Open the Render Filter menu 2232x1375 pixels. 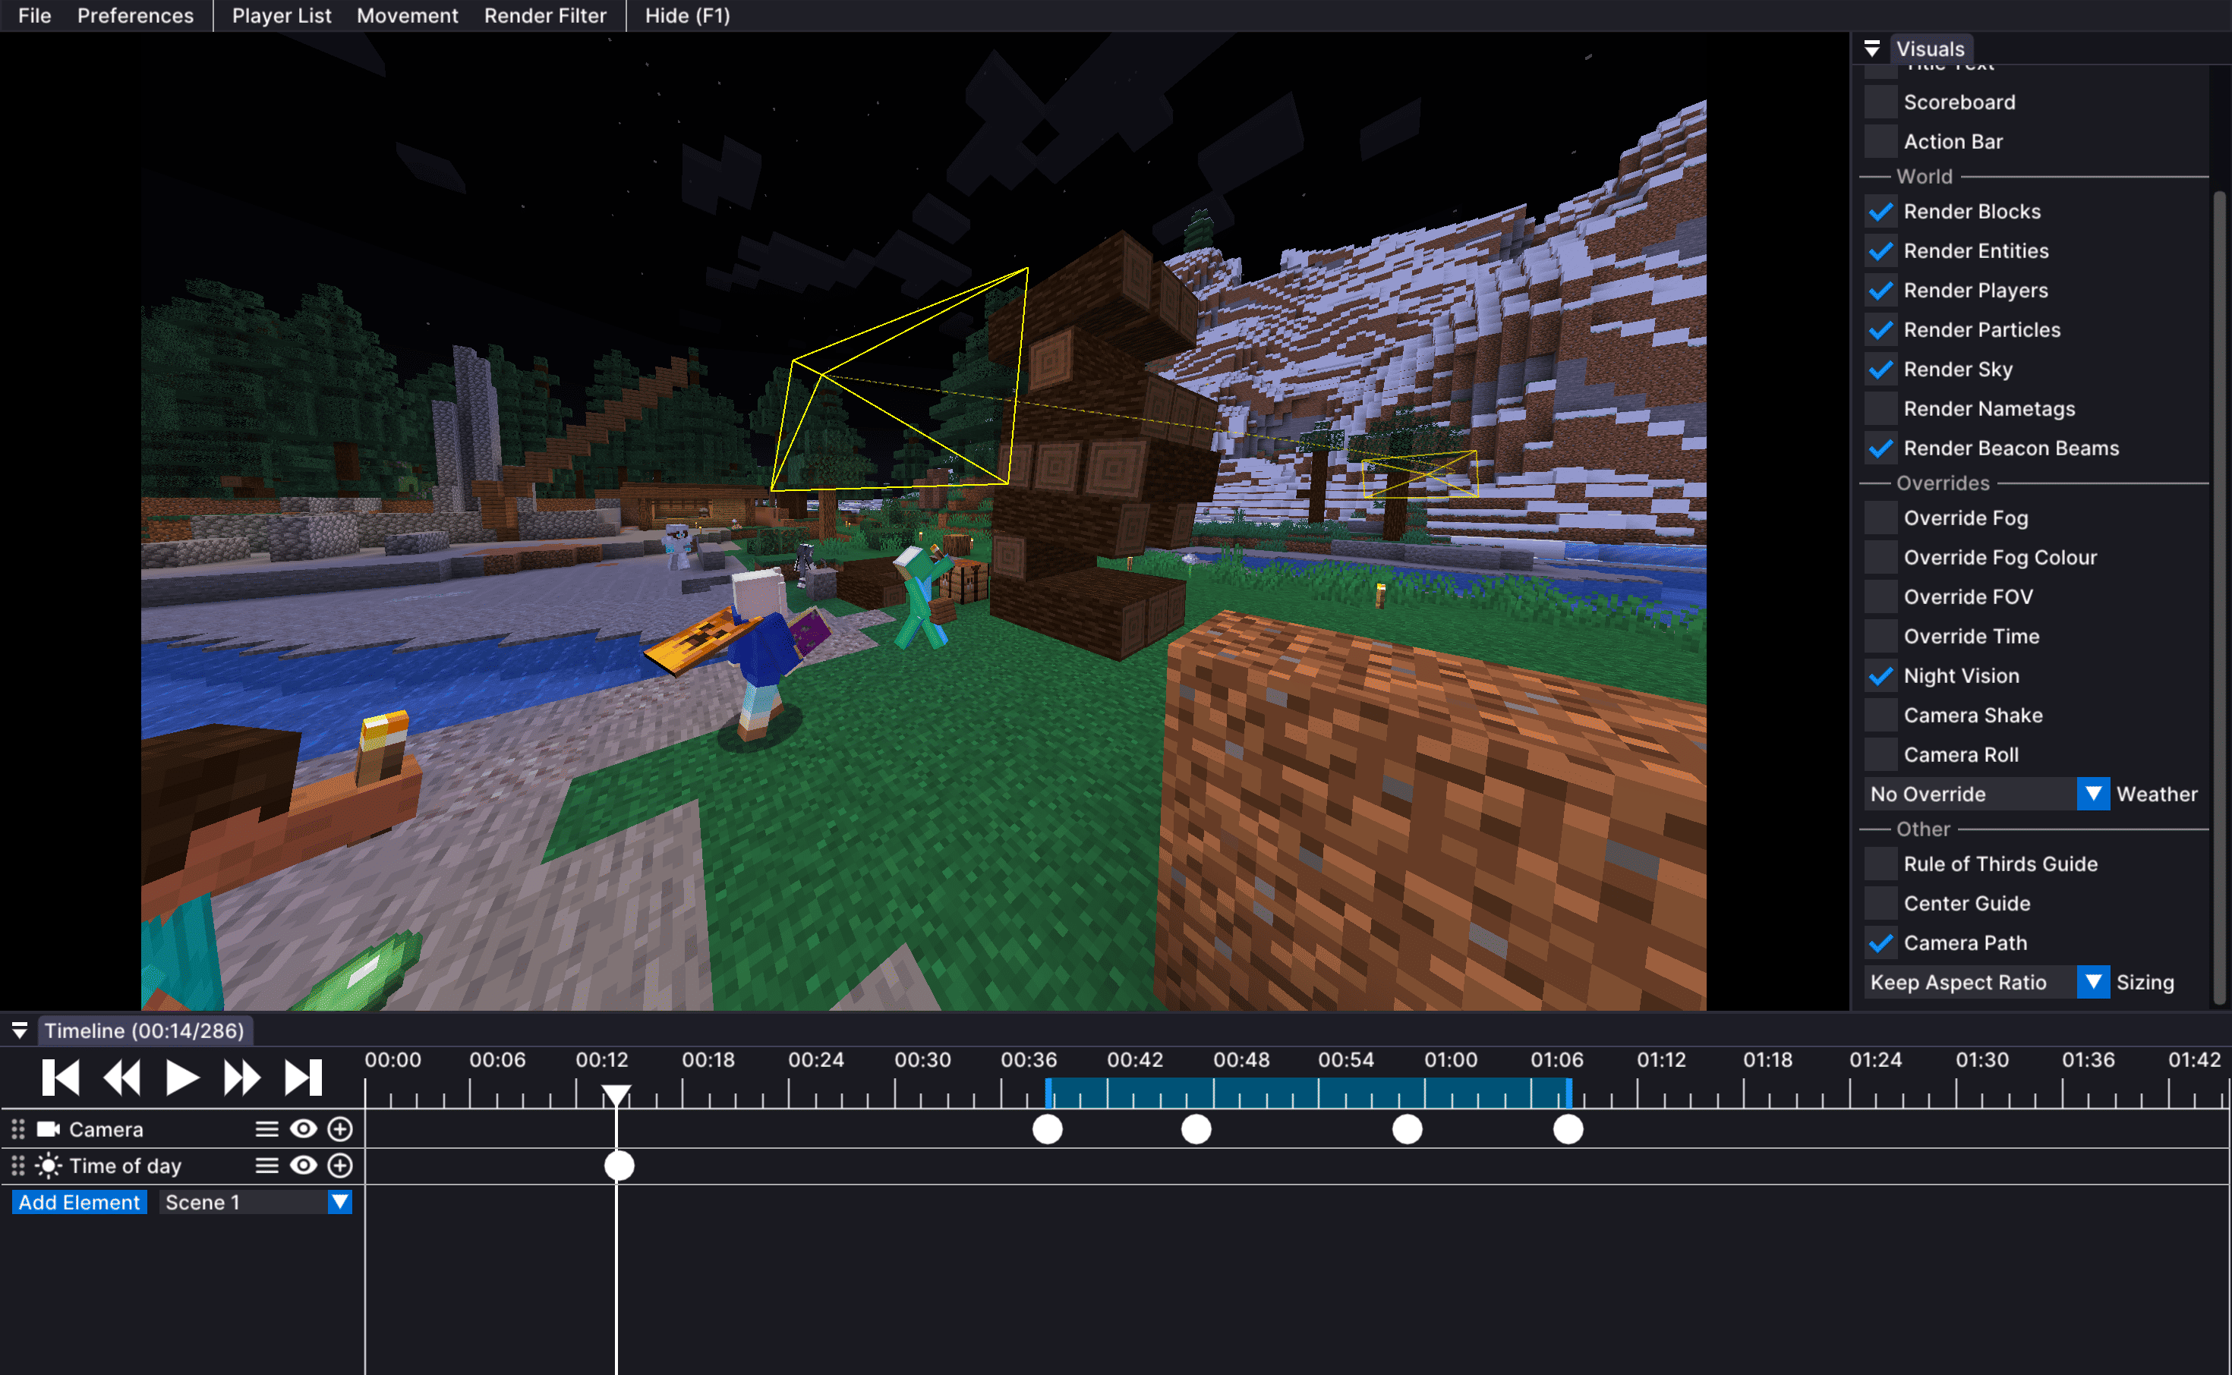pyautogui.click(x=545, y=15)
